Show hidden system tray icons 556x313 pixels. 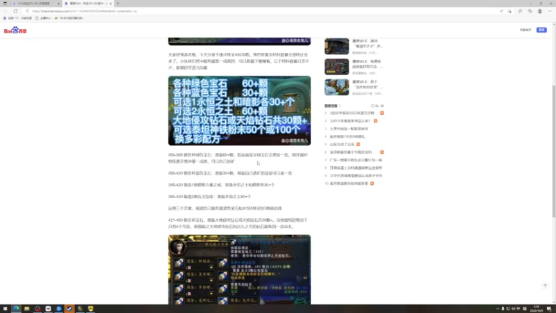pos(498,309)
